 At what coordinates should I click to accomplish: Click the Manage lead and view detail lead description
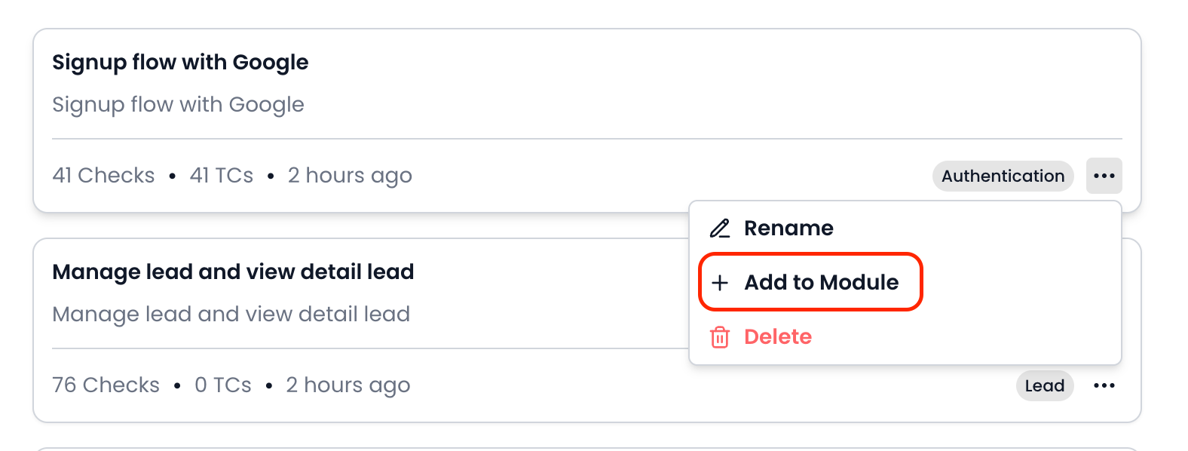click(231, 314)
